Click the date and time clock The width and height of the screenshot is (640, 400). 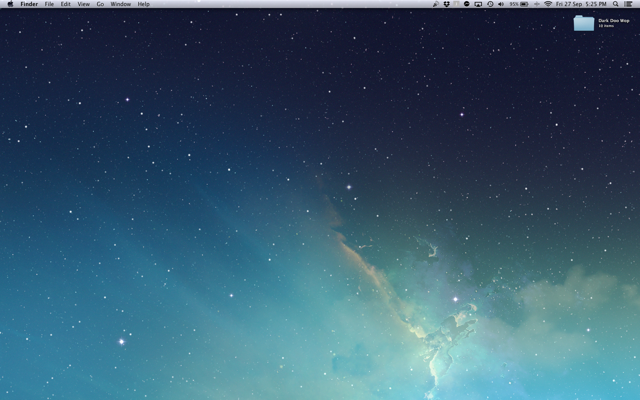coord(581,4)
